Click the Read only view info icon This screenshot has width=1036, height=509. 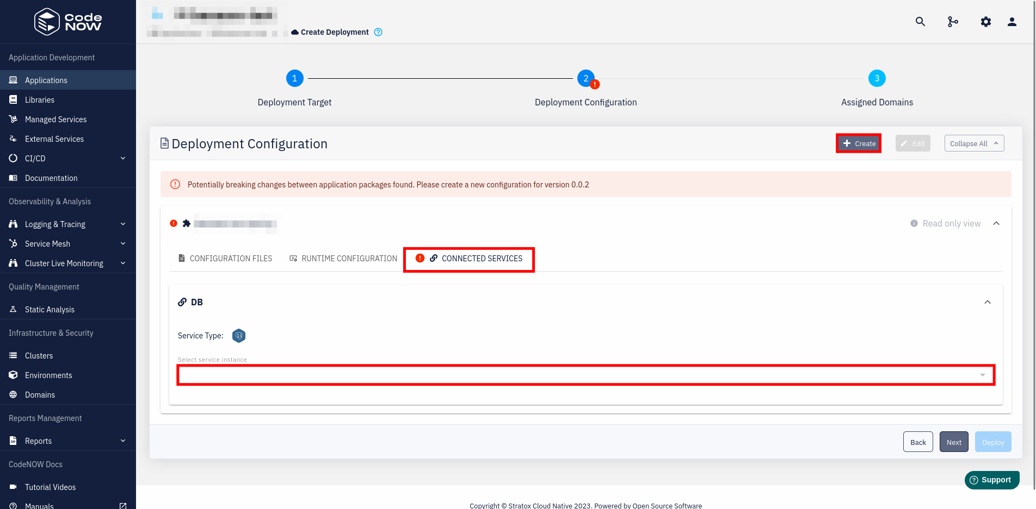pyautogui.click(x=914, y=223)
